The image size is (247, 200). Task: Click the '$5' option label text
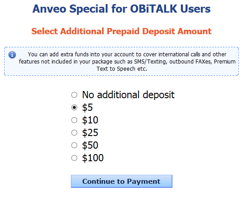[x=88, y=108]
